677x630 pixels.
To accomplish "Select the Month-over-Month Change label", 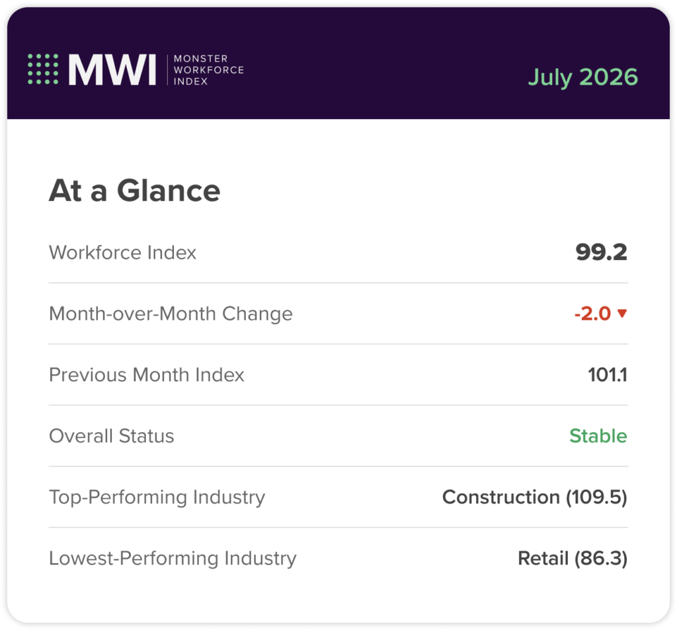I will tap(171, 314).
